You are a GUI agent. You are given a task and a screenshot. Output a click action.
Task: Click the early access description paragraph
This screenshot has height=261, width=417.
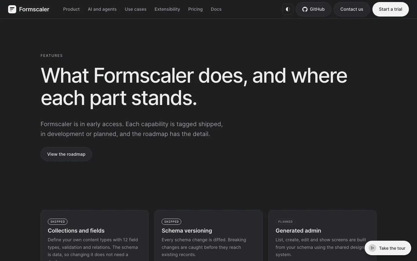click(x=132, y=129)
